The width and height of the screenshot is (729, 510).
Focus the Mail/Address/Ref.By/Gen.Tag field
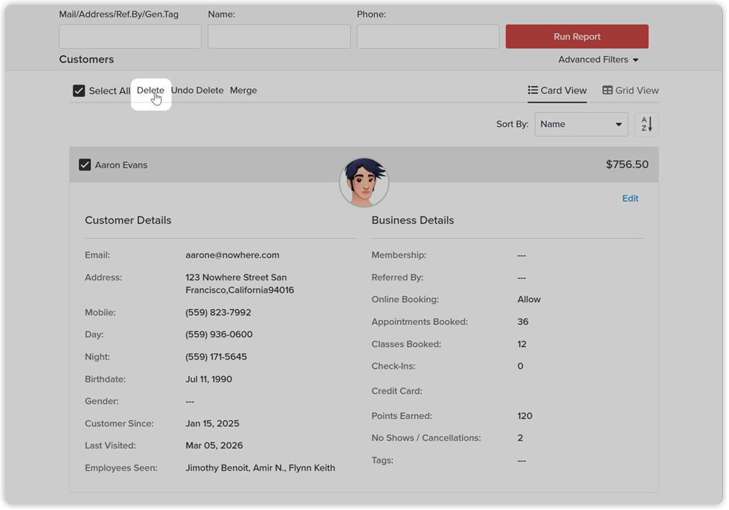tap(130, 37)
